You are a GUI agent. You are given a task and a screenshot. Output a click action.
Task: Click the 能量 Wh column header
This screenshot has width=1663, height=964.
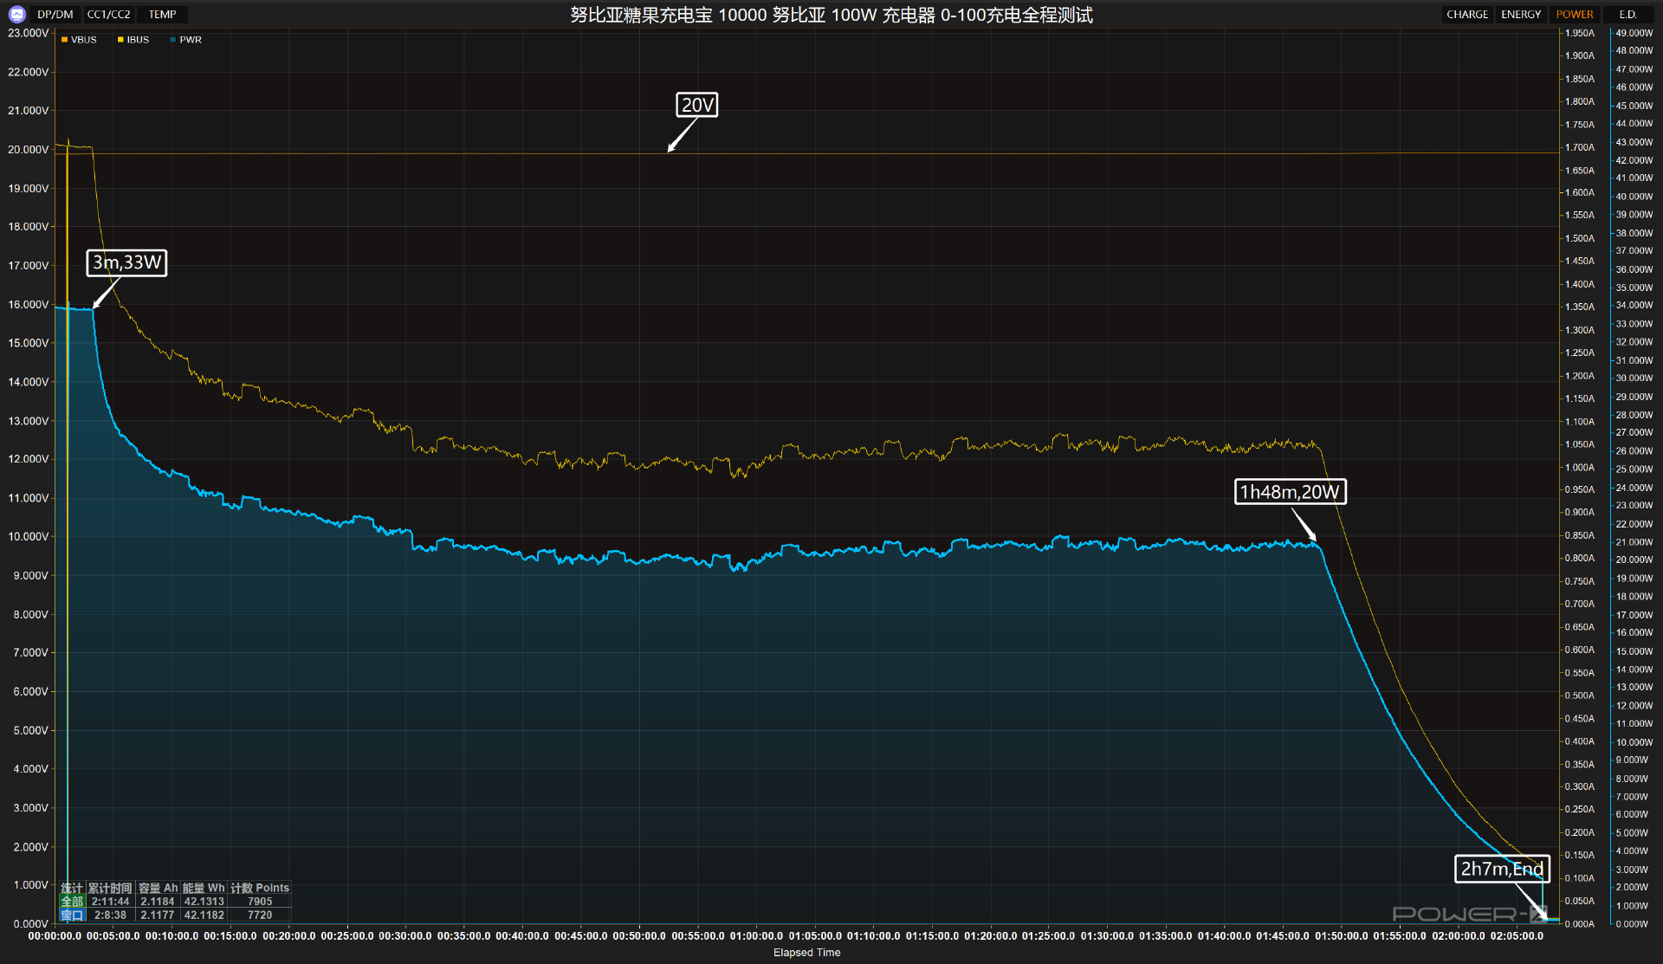pos(204,888)
